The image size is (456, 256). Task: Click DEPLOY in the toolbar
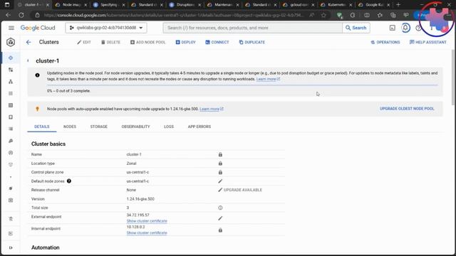click(185, 43)
